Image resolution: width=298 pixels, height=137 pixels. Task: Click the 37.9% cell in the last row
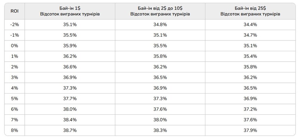[x=250, y=130]
